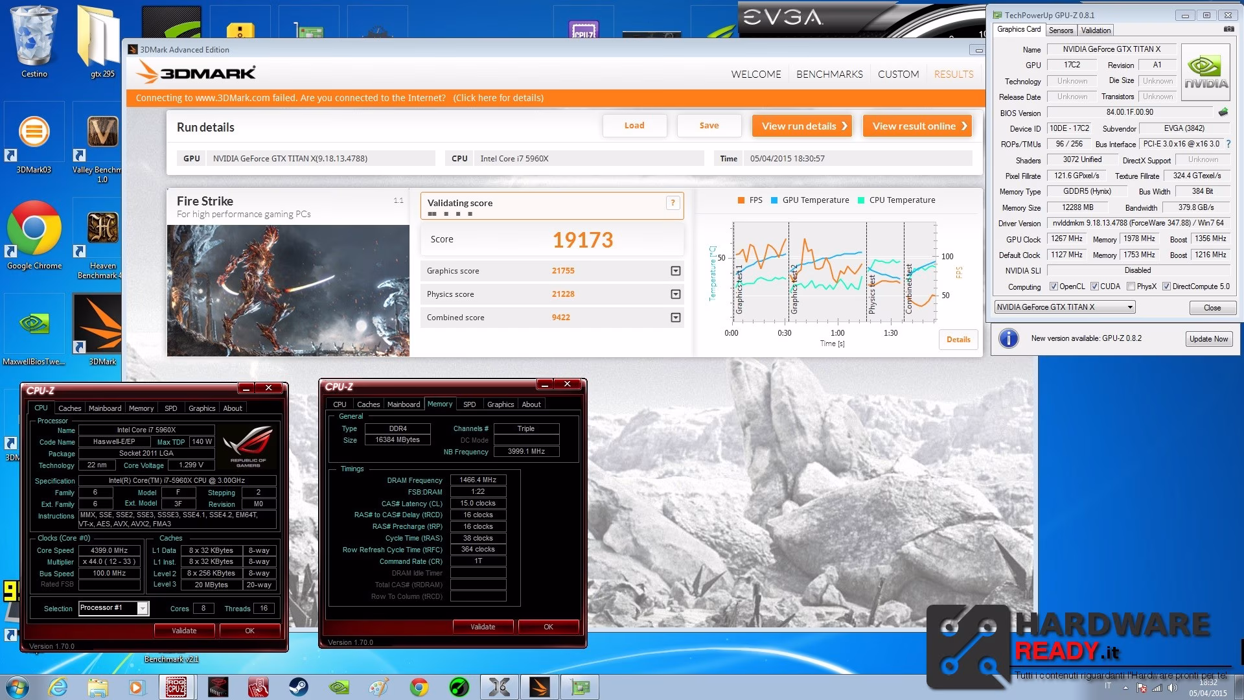Image resolution: width=1244 pixels, height=700 pixels.
Task: Open the chart Details button
Action: click(x=958, y=340)
